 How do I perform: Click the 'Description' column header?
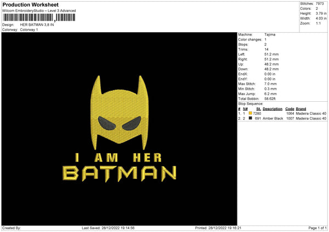(x=273, y=109)
